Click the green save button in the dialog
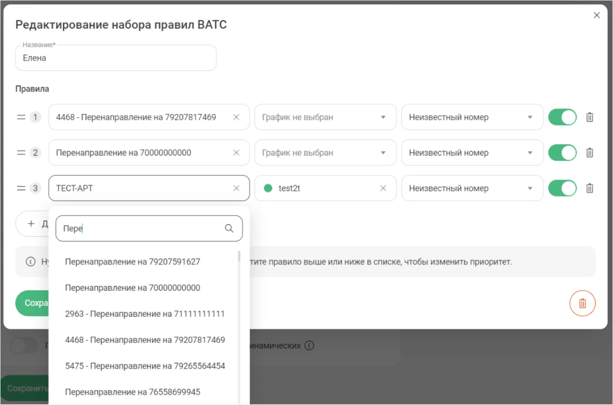The width and height of the screenshot is (613, 405). [32, 303]
